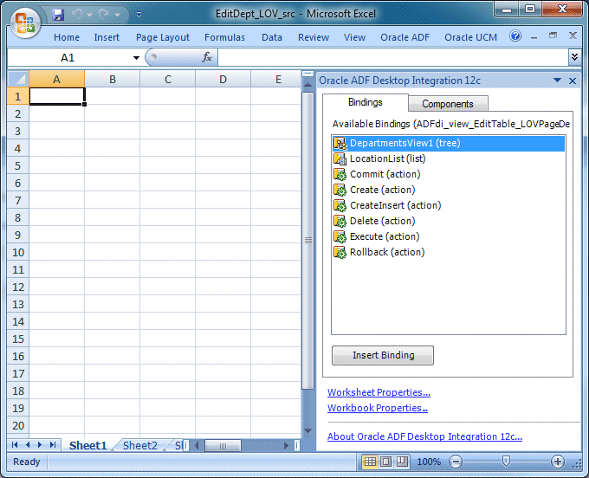Switch to the Bindings tab
The width and height of the screenshot is (589, 478).
pos(366,102)
